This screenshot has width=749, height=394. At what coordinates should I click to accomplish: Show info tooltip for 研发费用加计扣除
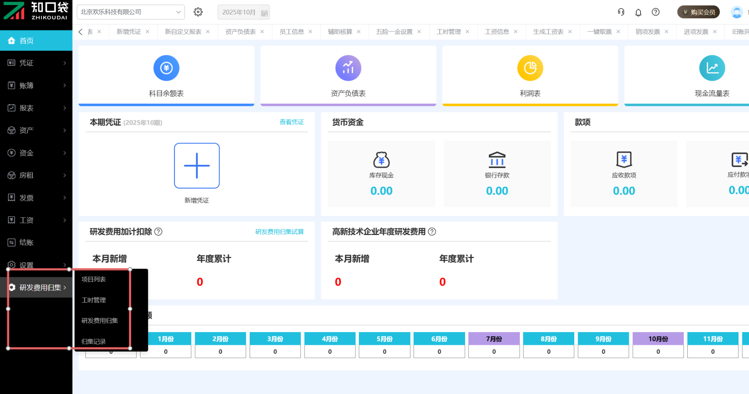coord(158,232)
